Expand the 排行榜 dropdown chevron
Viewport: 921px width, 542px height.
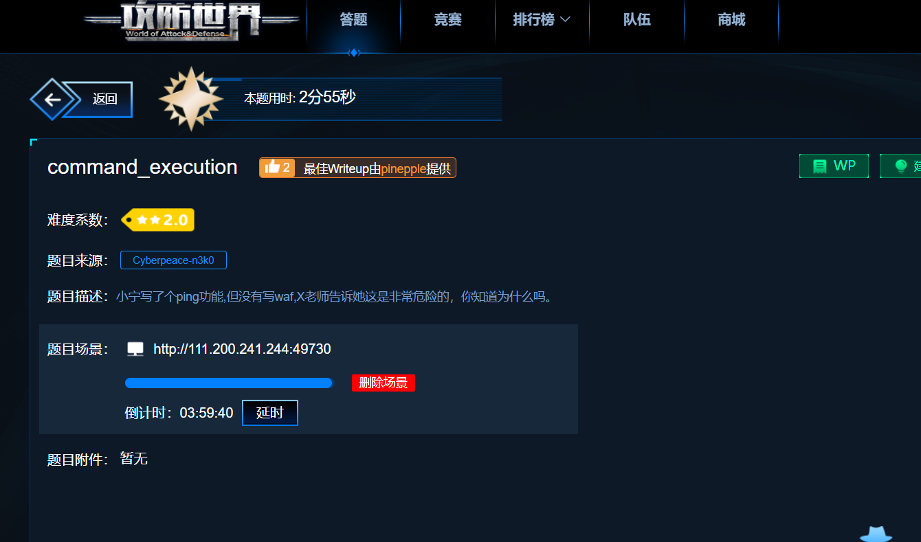tap(566, 20)
